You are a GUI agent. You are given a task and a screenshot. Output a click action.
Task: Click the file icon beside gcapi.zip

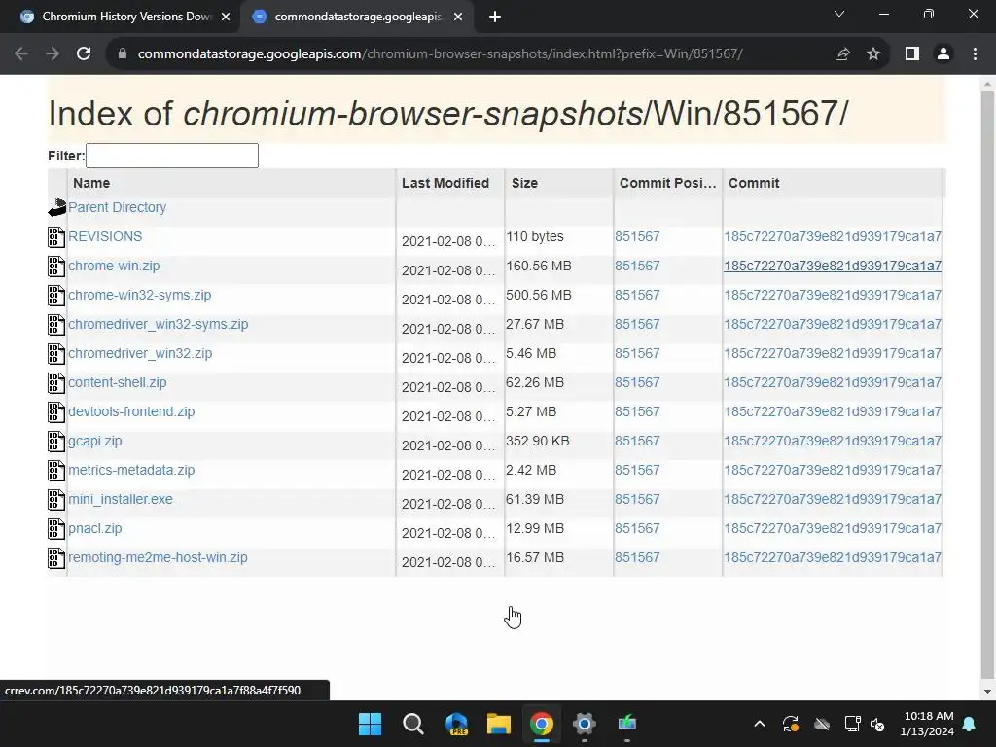point(56,442)
